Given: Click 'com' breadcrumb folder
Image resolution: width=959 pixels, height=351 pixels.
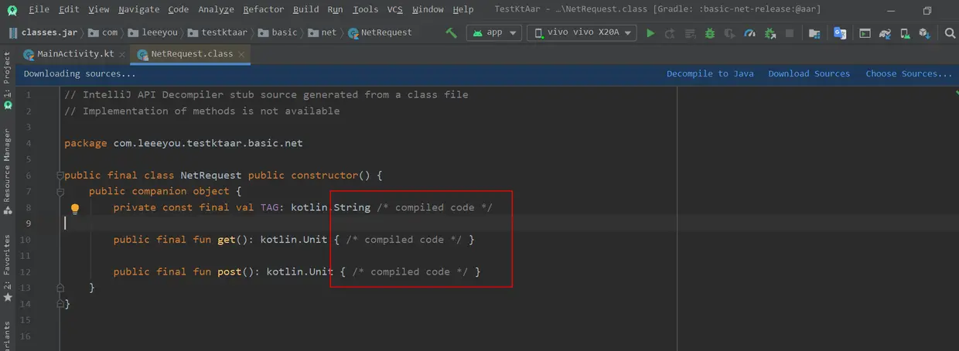Looking at the screenshot, I should [x=104, y=32].
